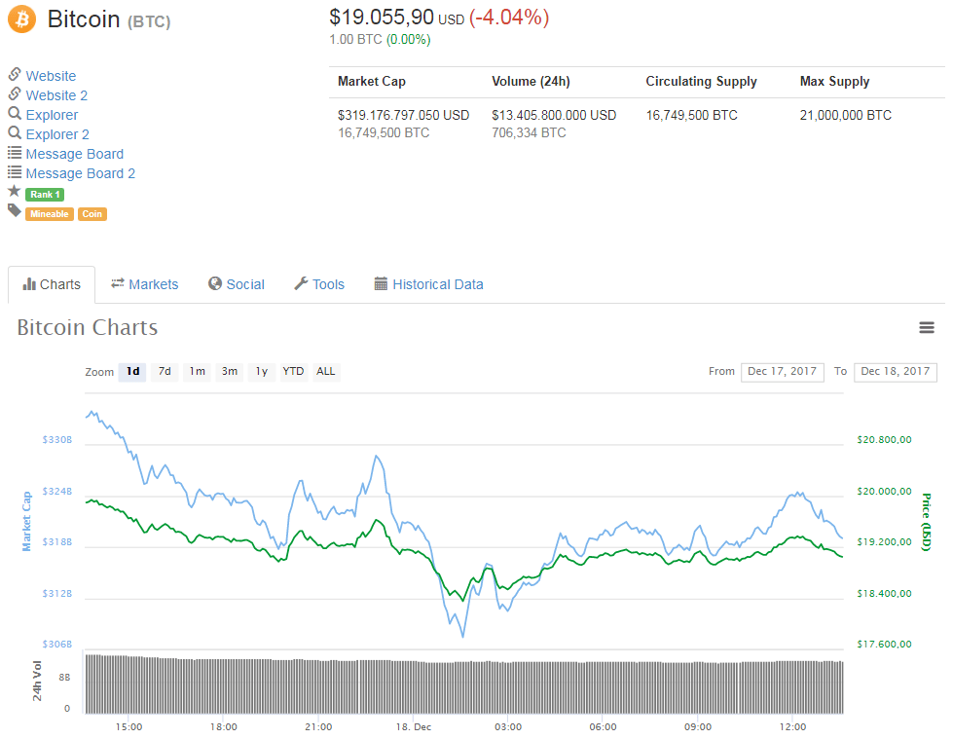Select the 1m zoom range

point(197,371)
